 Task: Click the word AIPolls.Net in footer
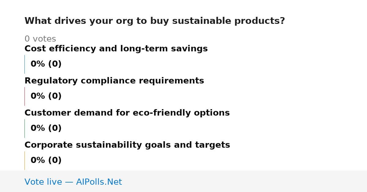coord(99,182)
